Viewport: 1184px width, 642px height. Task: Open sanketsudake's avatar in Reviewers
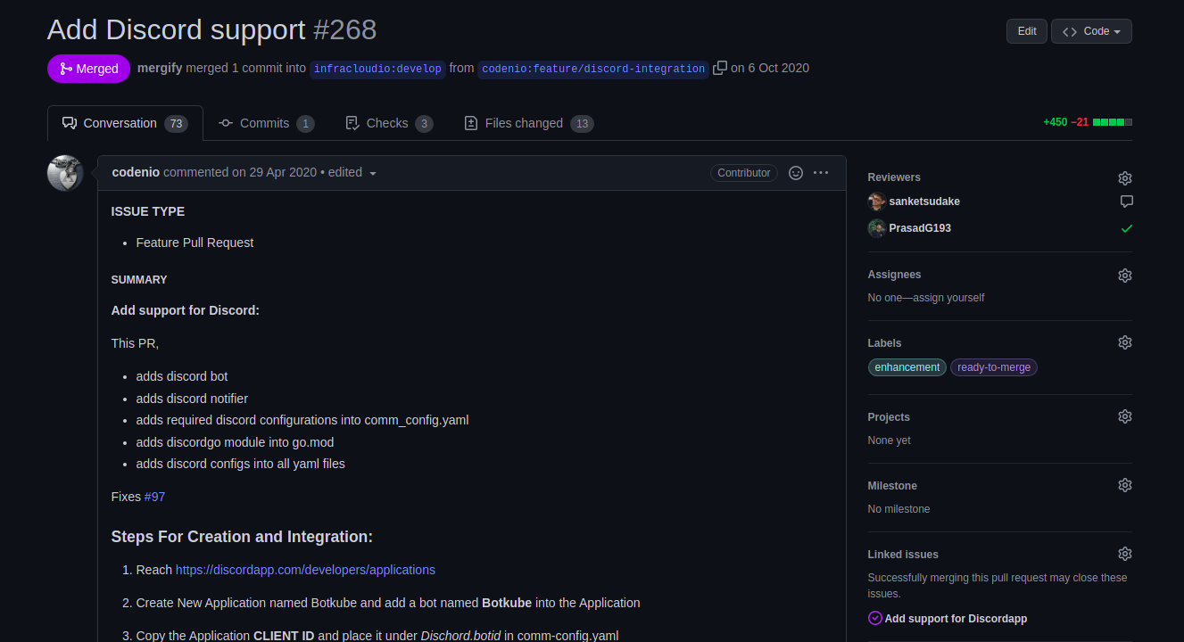(x=877, y=202)
